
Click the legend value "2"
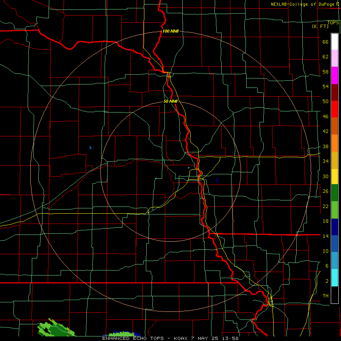327,281
